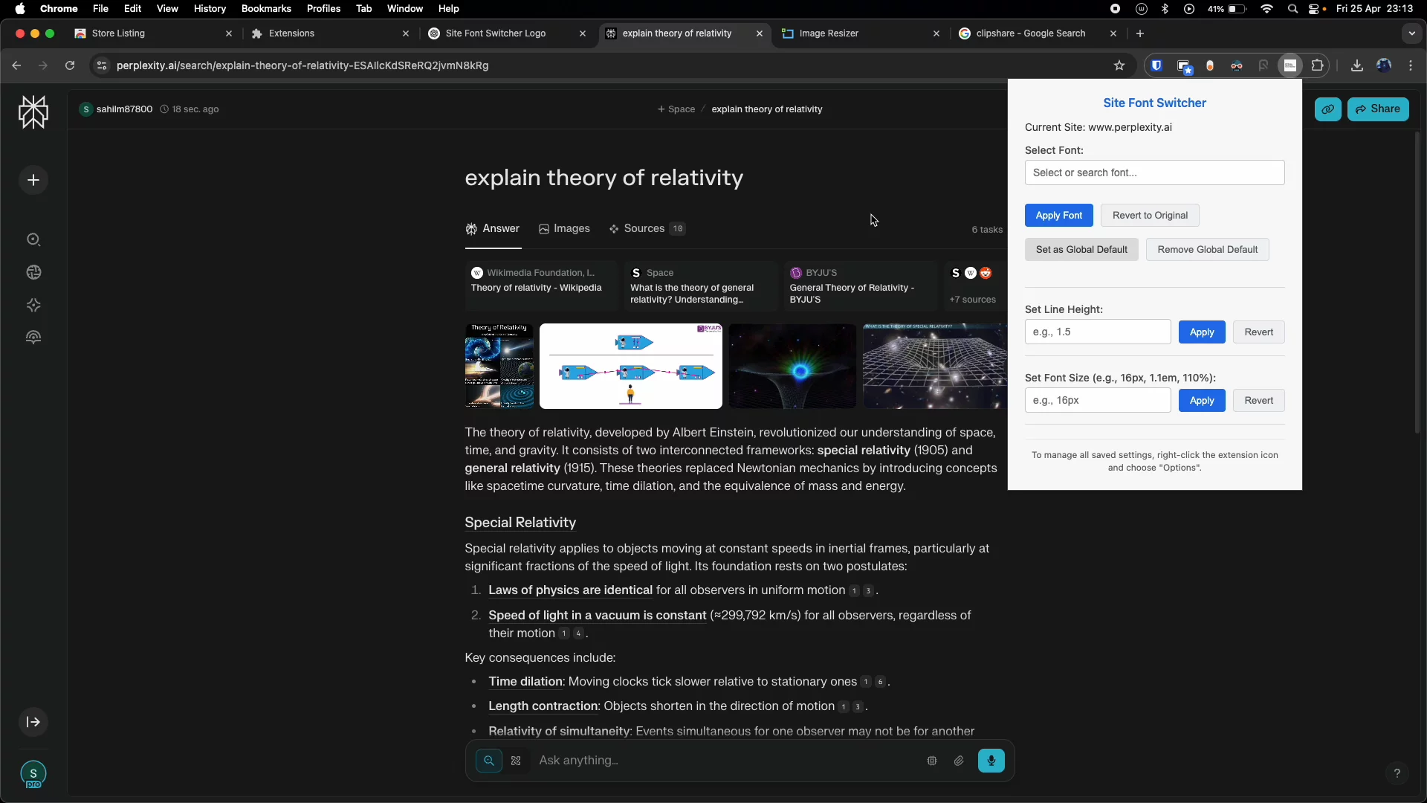
Task: Open the Chrome profile avatar menu
Action: (x=1384, y=65)
